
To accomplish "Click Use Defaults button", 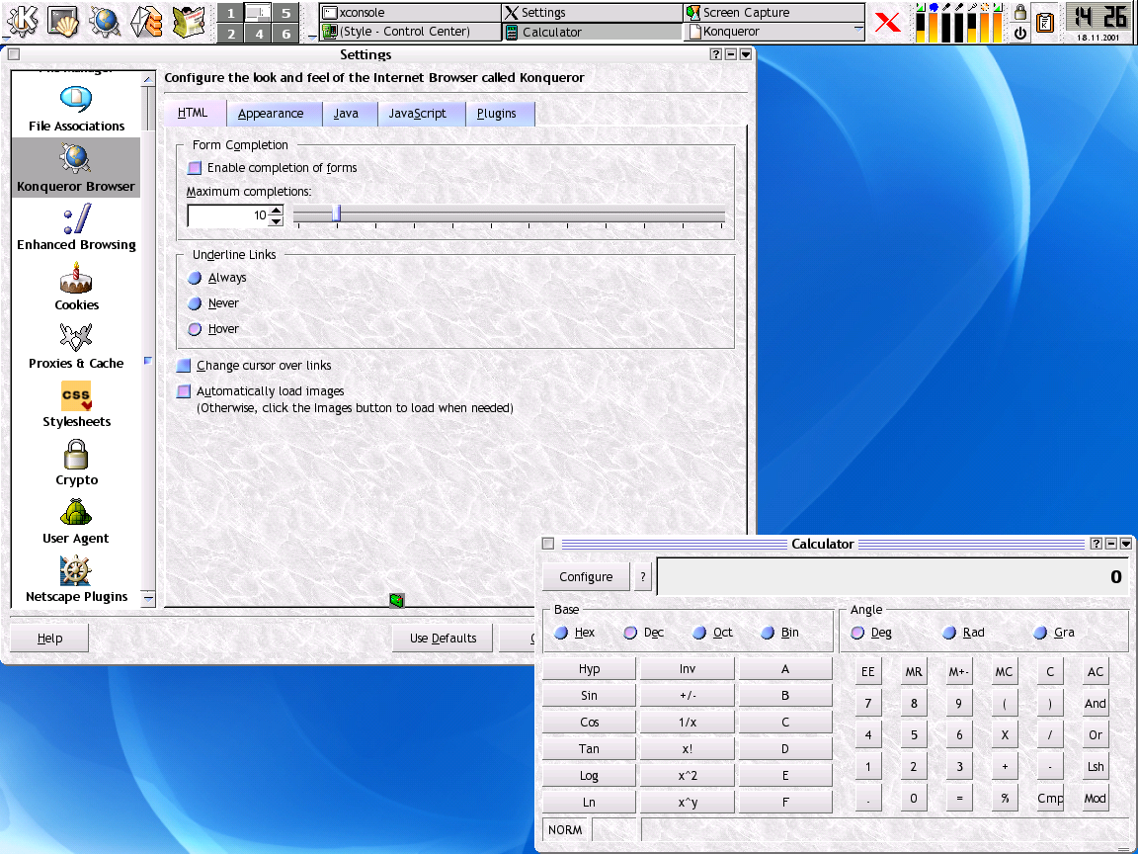I will 443,639.
